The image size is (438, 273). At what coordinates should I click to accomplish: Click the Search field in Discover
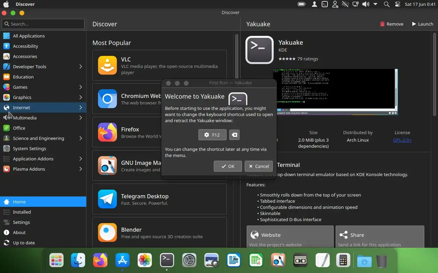(x=43, y=24)
